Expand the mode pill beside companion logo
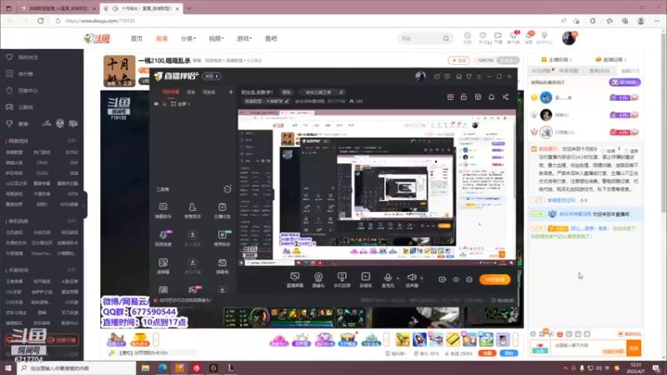Screen dimensions: 667x375 tap(212, 76)
